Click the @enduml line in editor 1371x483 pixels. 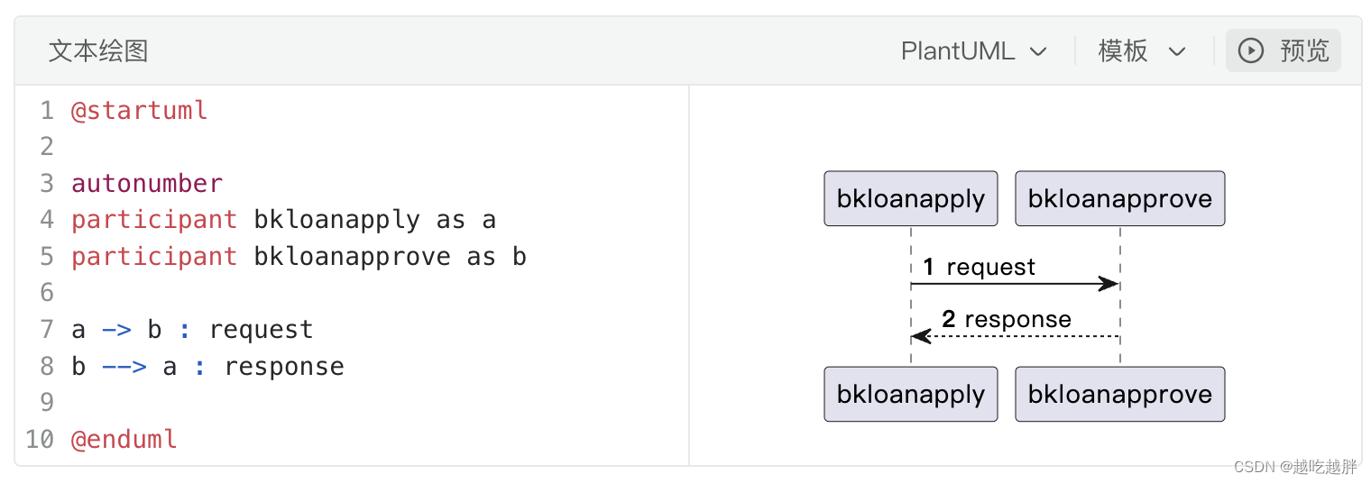pyautogui.click(x=124, y=440)
